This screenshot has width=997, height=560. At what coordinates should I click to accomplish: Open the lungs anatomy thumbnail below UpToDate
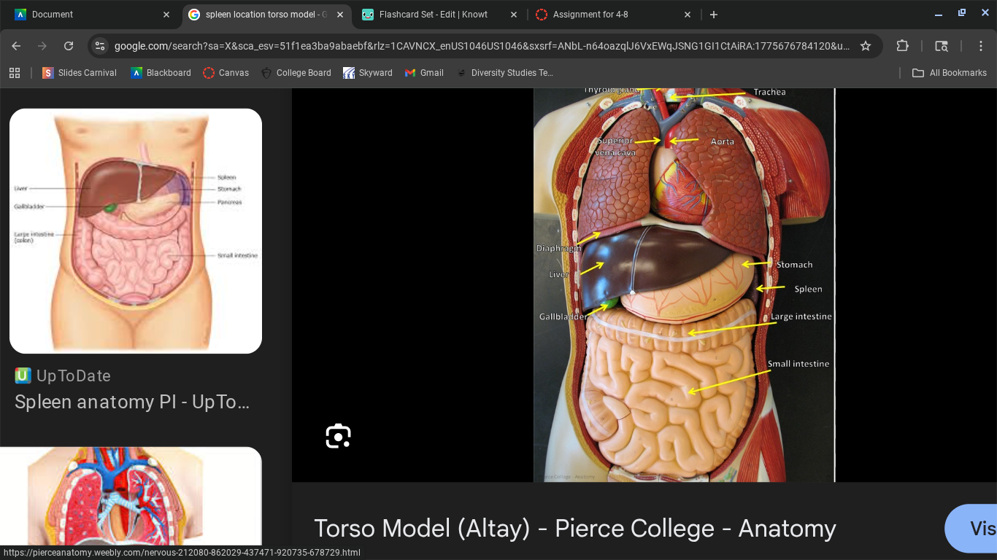(x=131, y=496)
